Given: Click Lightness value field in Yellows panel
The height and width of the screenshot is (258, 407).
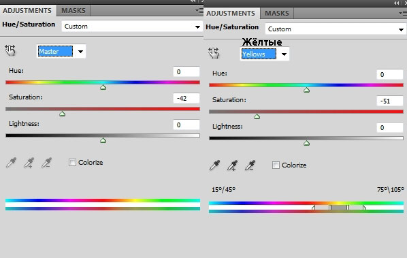Looking at the screenshot, I should click(390, 127).
